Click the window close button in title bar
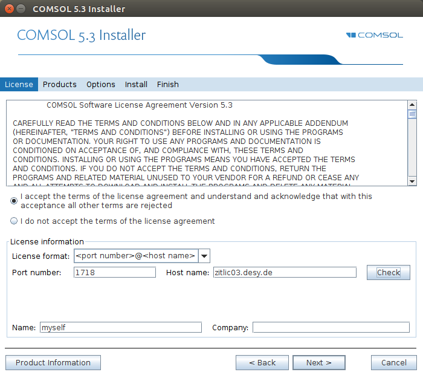The width and height of the screenshot is (423, 375). click(8, 8)
